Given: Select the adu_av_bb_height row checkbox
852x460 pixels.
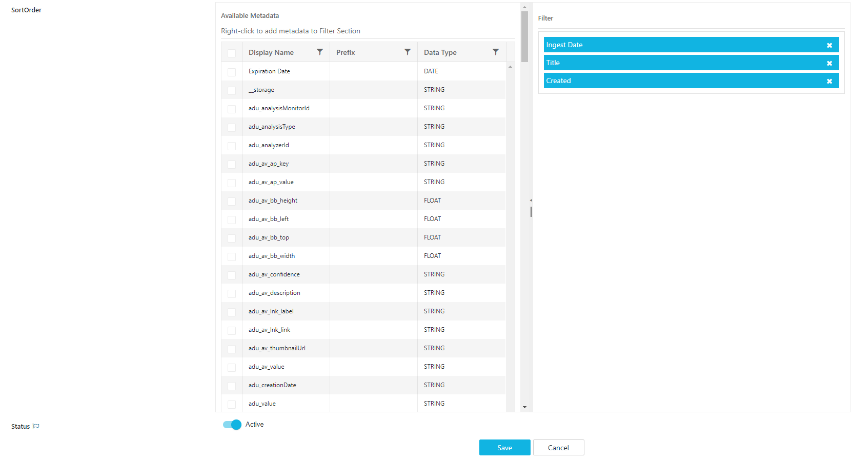Looking at the screenshot, I should tap(232, 202).
